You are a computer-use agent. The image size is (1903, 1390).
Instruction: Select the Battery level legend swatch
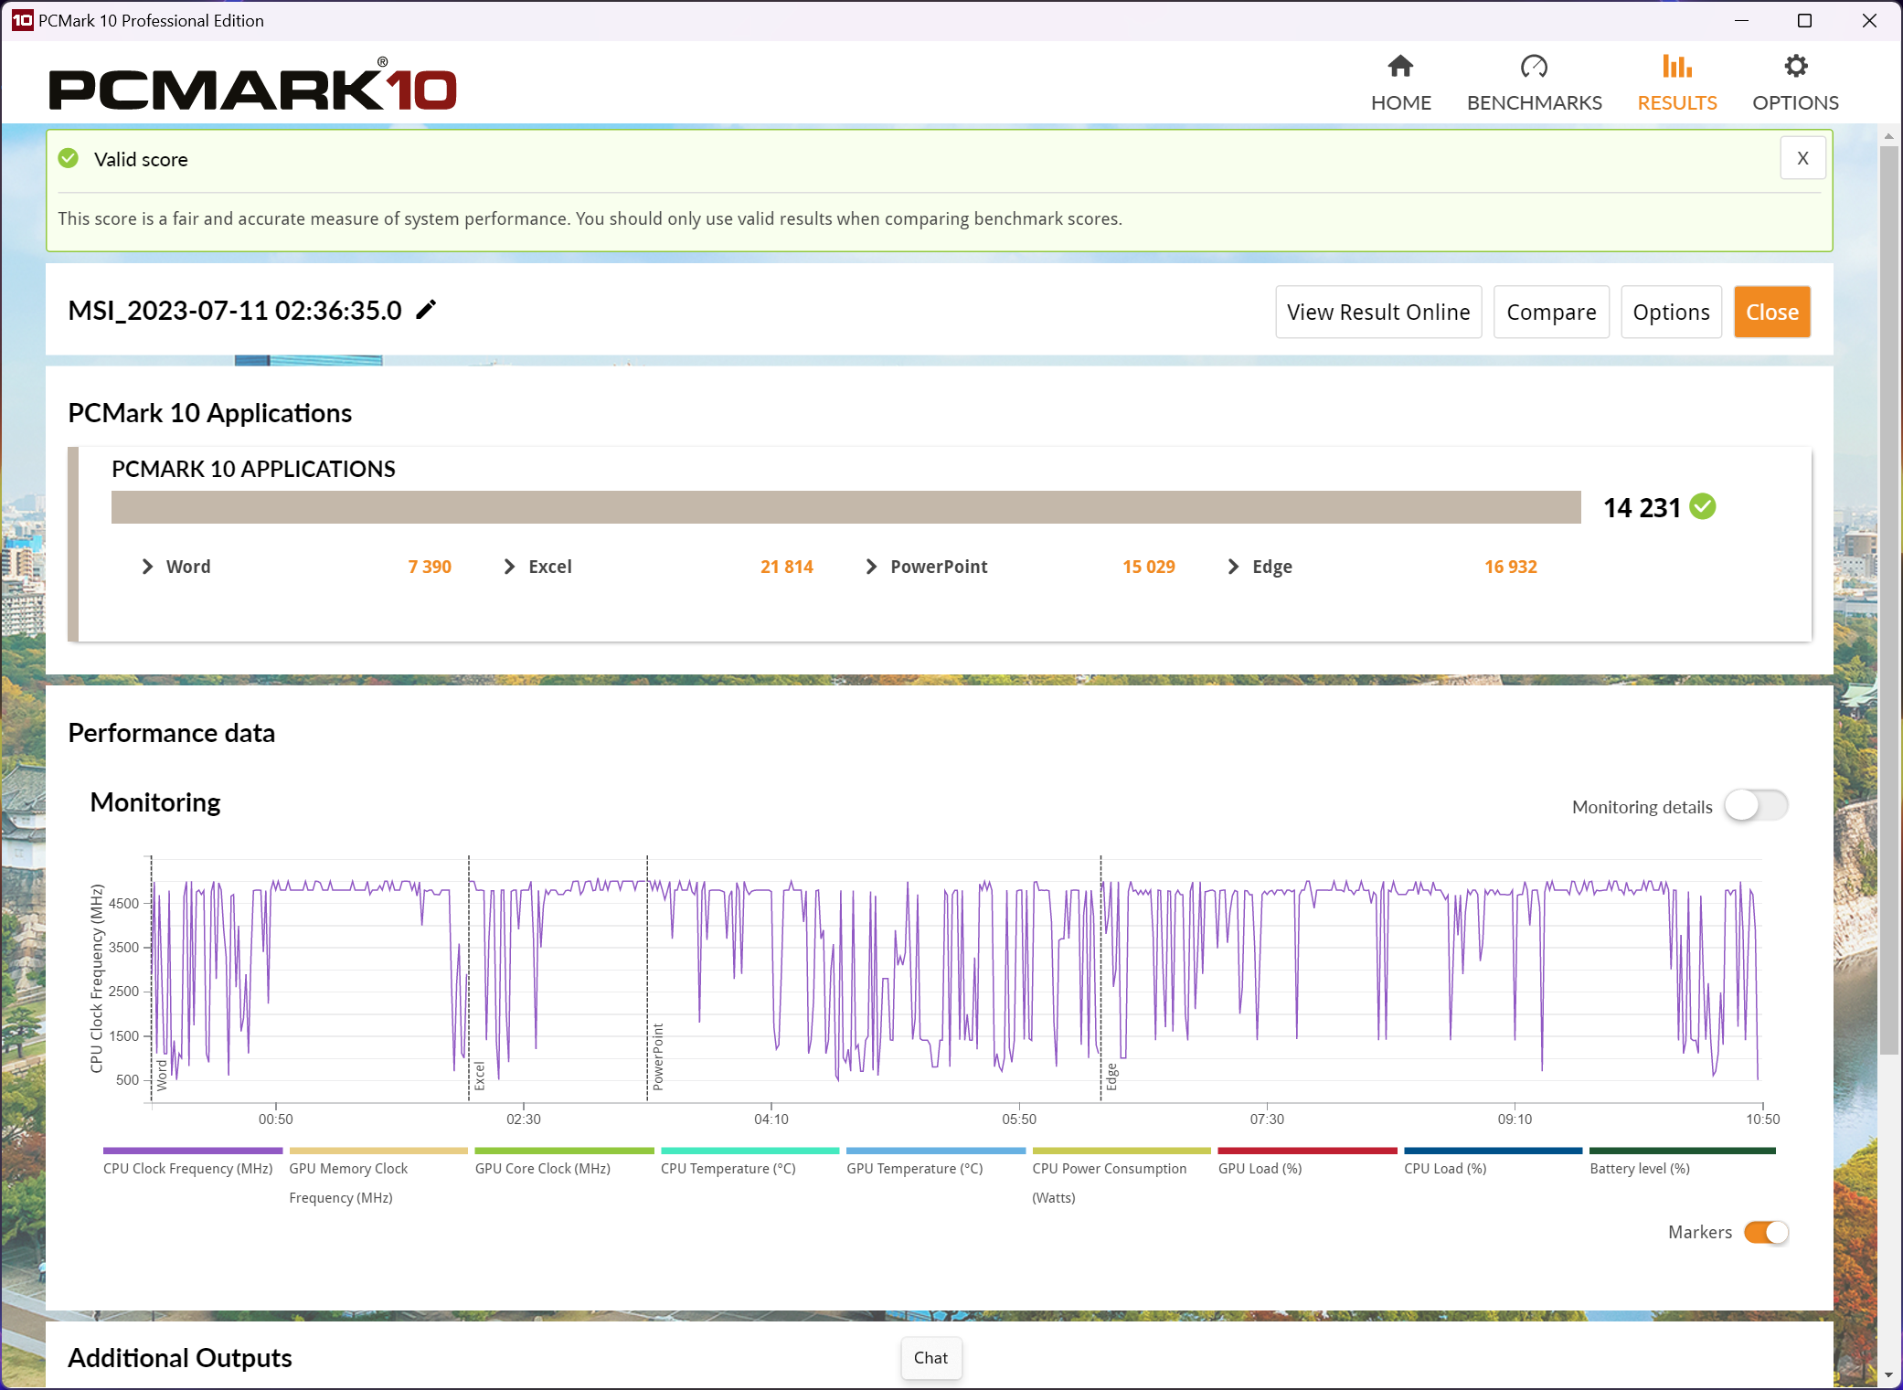[x=1683, y=1151]
